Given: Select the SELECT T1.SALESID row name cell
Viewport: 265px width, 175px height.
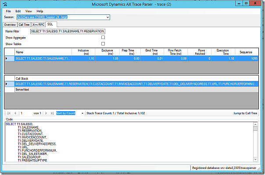Looking at the screenshot, I should click(43, 59).
